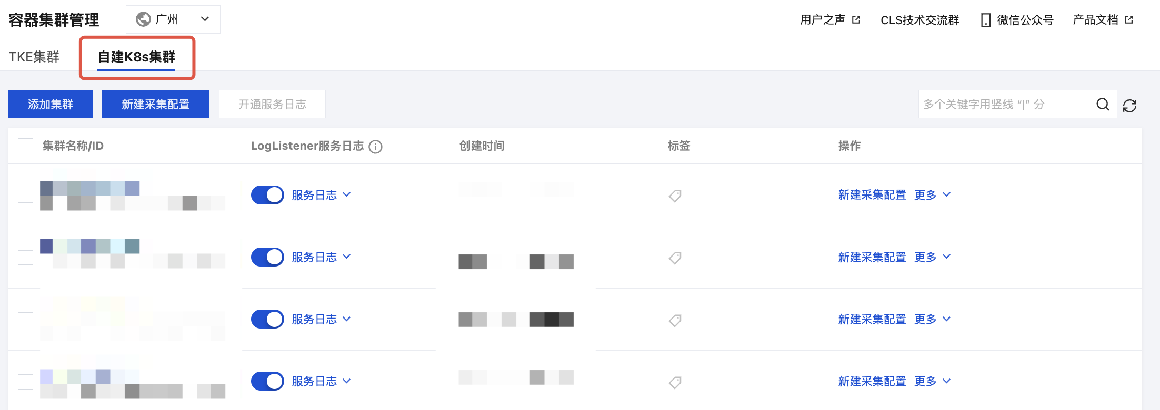This screenshot has height=410, width=1160.
Task: Check the select-all header checkbox
Action: (26, 146)
